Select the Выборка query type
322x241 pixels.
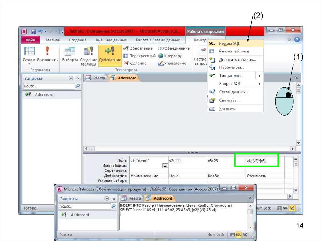(x=70, y=54)
